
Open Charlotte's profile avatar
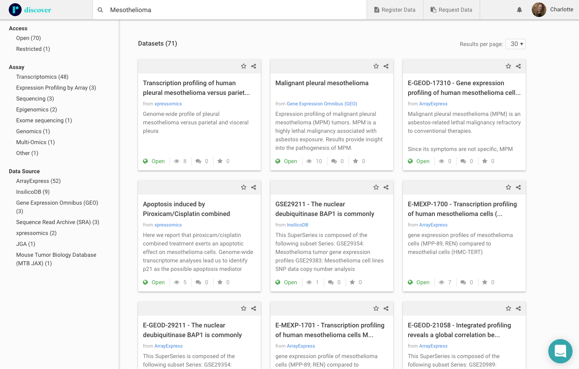point(539,10)
